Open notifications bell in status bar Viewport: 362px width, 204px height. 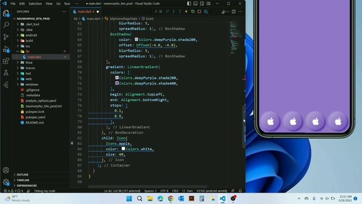(240, 191)
